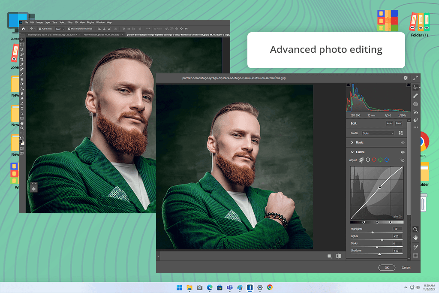This screenshot has width=439, height=293.
Task: Select the green curve channel
Action: (x=380, y=160)
